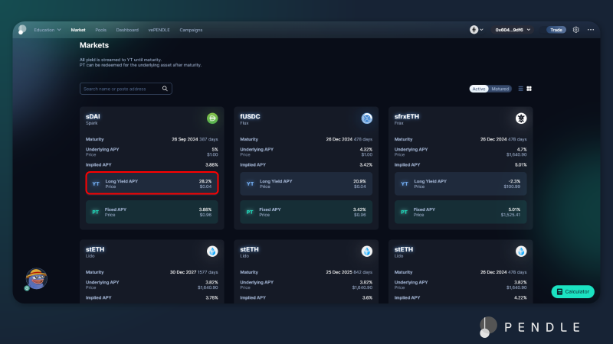The width and height of the screenshot is (613, 344).
Task: Click the sfrxETH Frax token icon
Action: (521, 118)
